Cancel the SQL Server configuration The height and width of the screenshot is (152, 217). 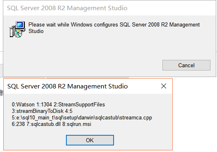pos(186,65)
